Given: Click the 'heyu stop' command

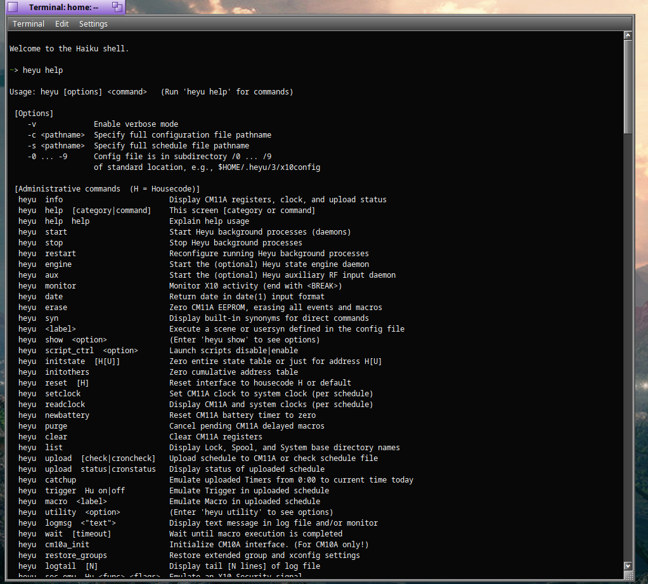Looking at the screenshot, I should [41, 243].
